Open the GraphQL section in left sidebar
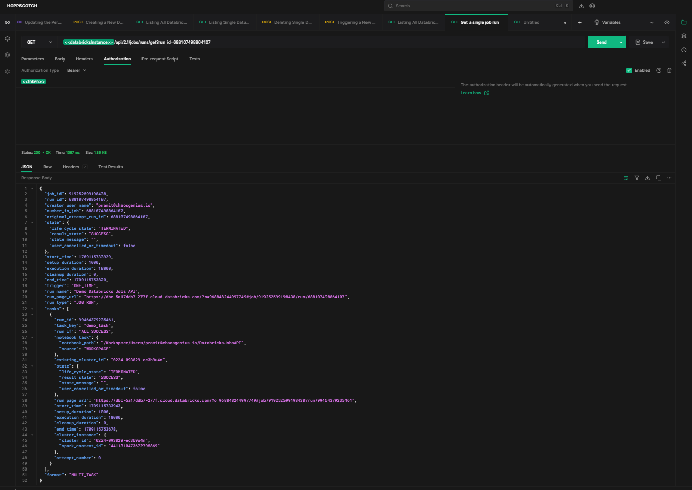692x490 pixels. click(7, 38)
